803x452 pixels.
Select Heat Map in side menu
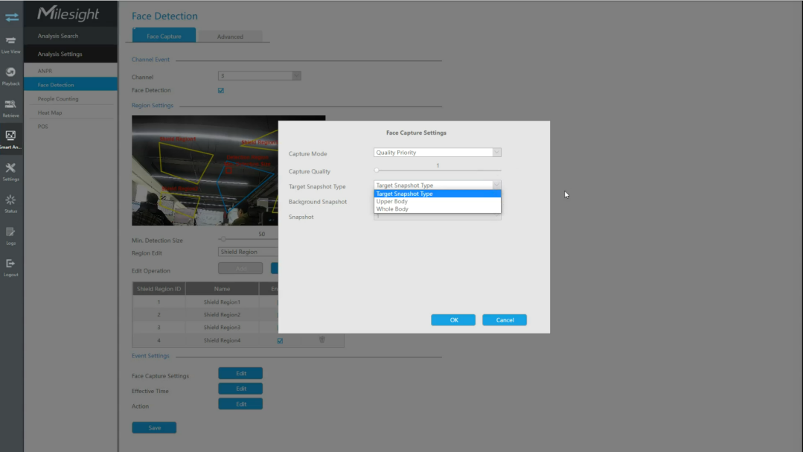tap(71, 112)
